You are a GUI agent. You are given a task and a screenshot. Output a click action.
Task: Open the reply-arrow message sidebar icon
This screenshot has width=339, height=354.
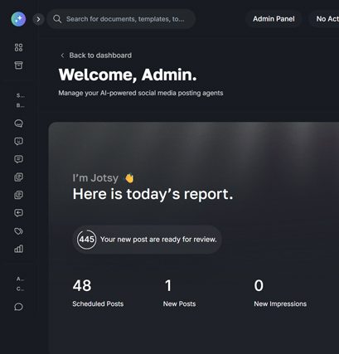pos(18,213)
